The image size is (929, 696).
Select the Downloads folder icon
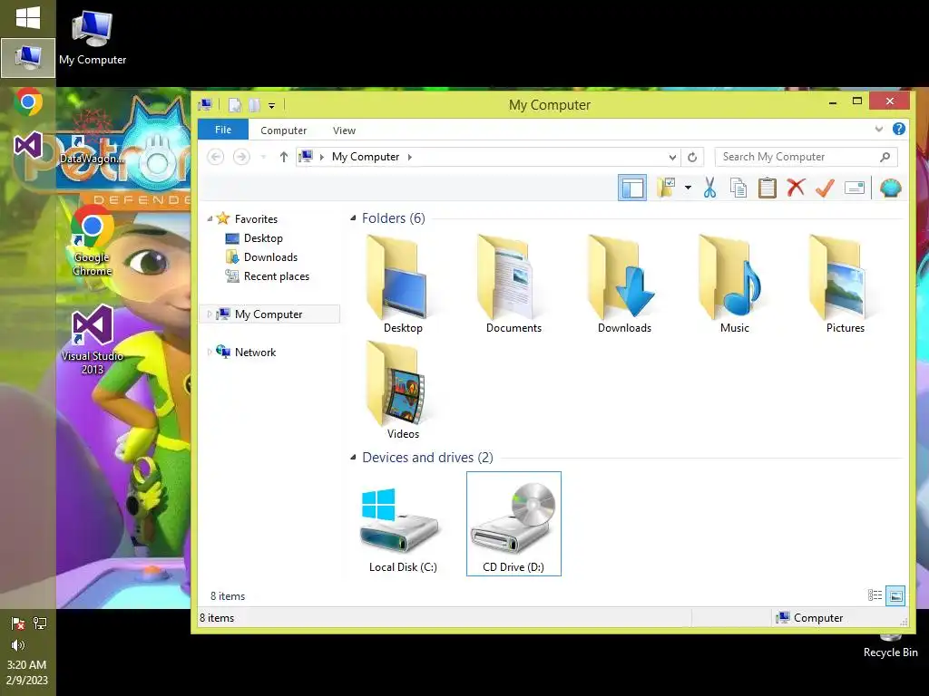tap(624, 284)
